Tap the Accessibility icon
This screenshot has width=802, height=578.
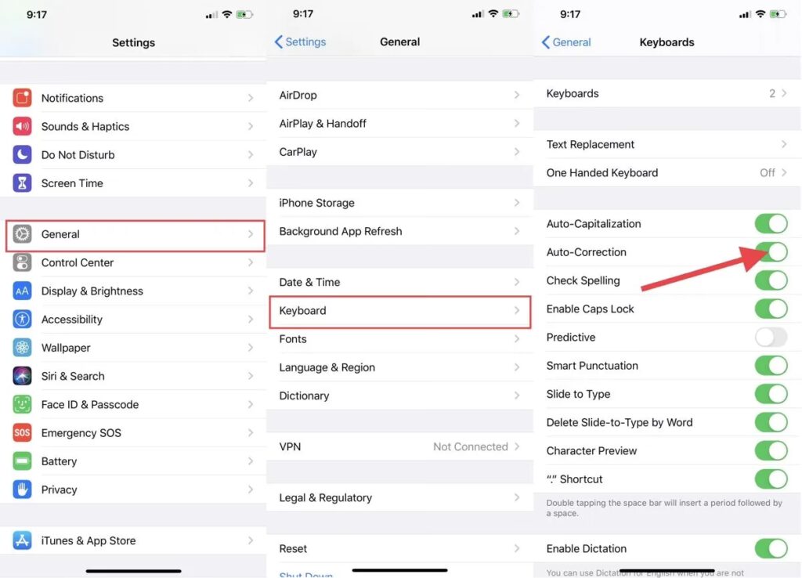(x=22, y=320)
